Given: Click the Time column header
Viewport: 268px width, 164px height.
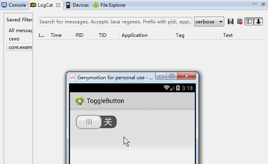Looking at the screenshot, I should tap(56, 35).
